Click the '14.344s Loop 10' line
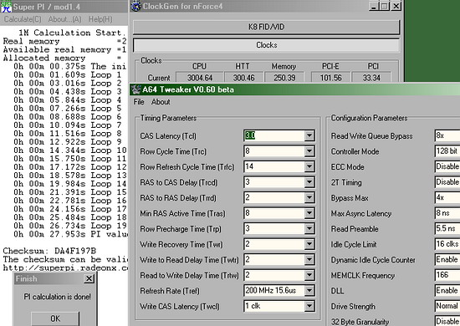 pyautogui.click(x=69, y=150)
